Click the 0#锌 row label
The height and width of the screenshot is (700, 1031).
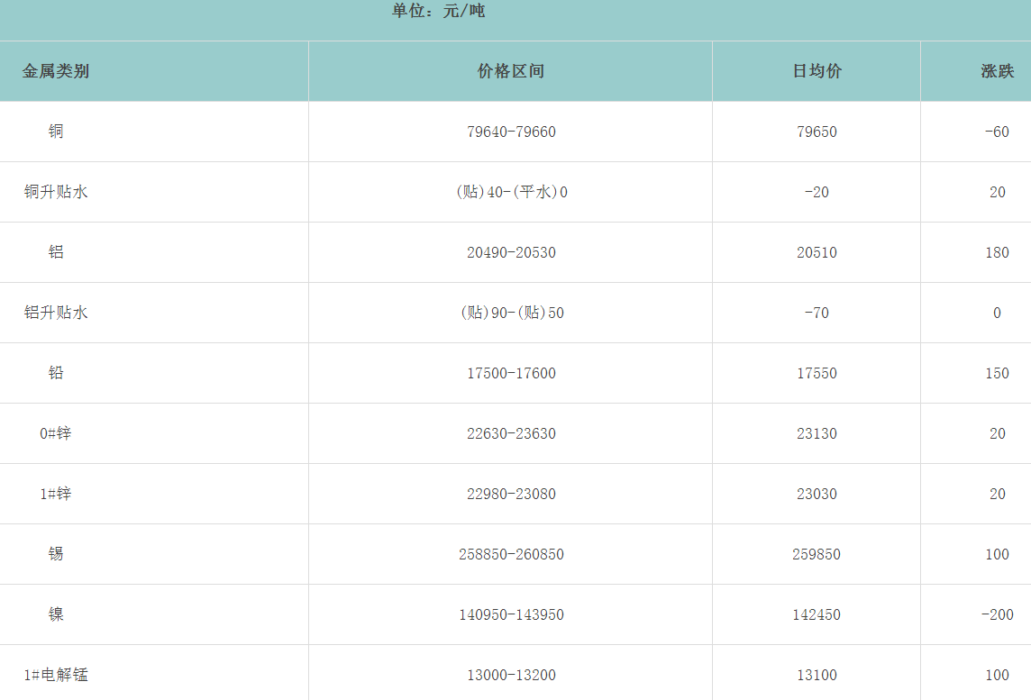pyautogui.click(x=56, y=433)
